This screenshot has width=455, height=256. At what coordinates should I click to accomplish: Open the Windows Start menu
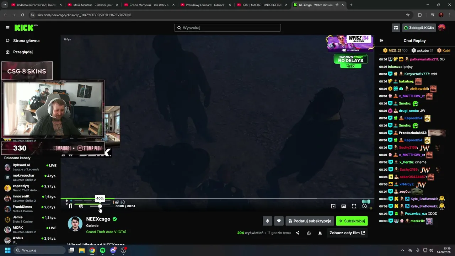tap(7, 250)
